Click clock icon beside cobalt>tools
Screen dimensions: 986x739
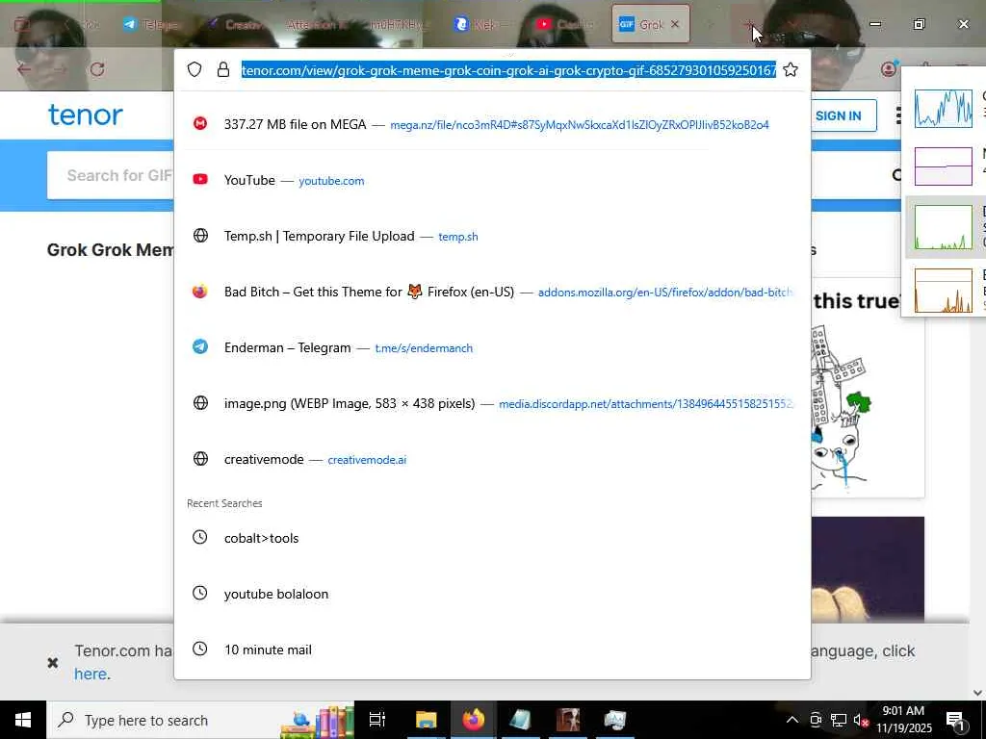199,537
